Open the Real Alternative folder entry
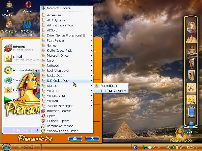This screenshot has width=202, height=151. click(66, 70)
